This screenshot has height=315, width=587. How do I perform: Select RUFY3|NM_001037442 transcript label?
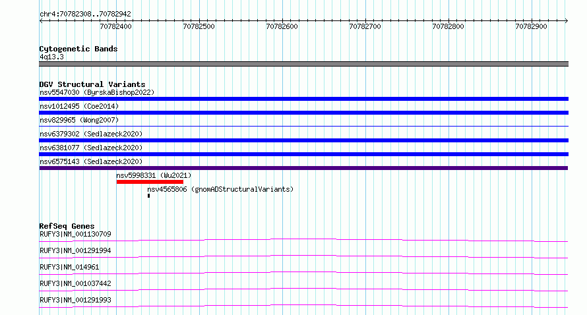pos(75,283)
